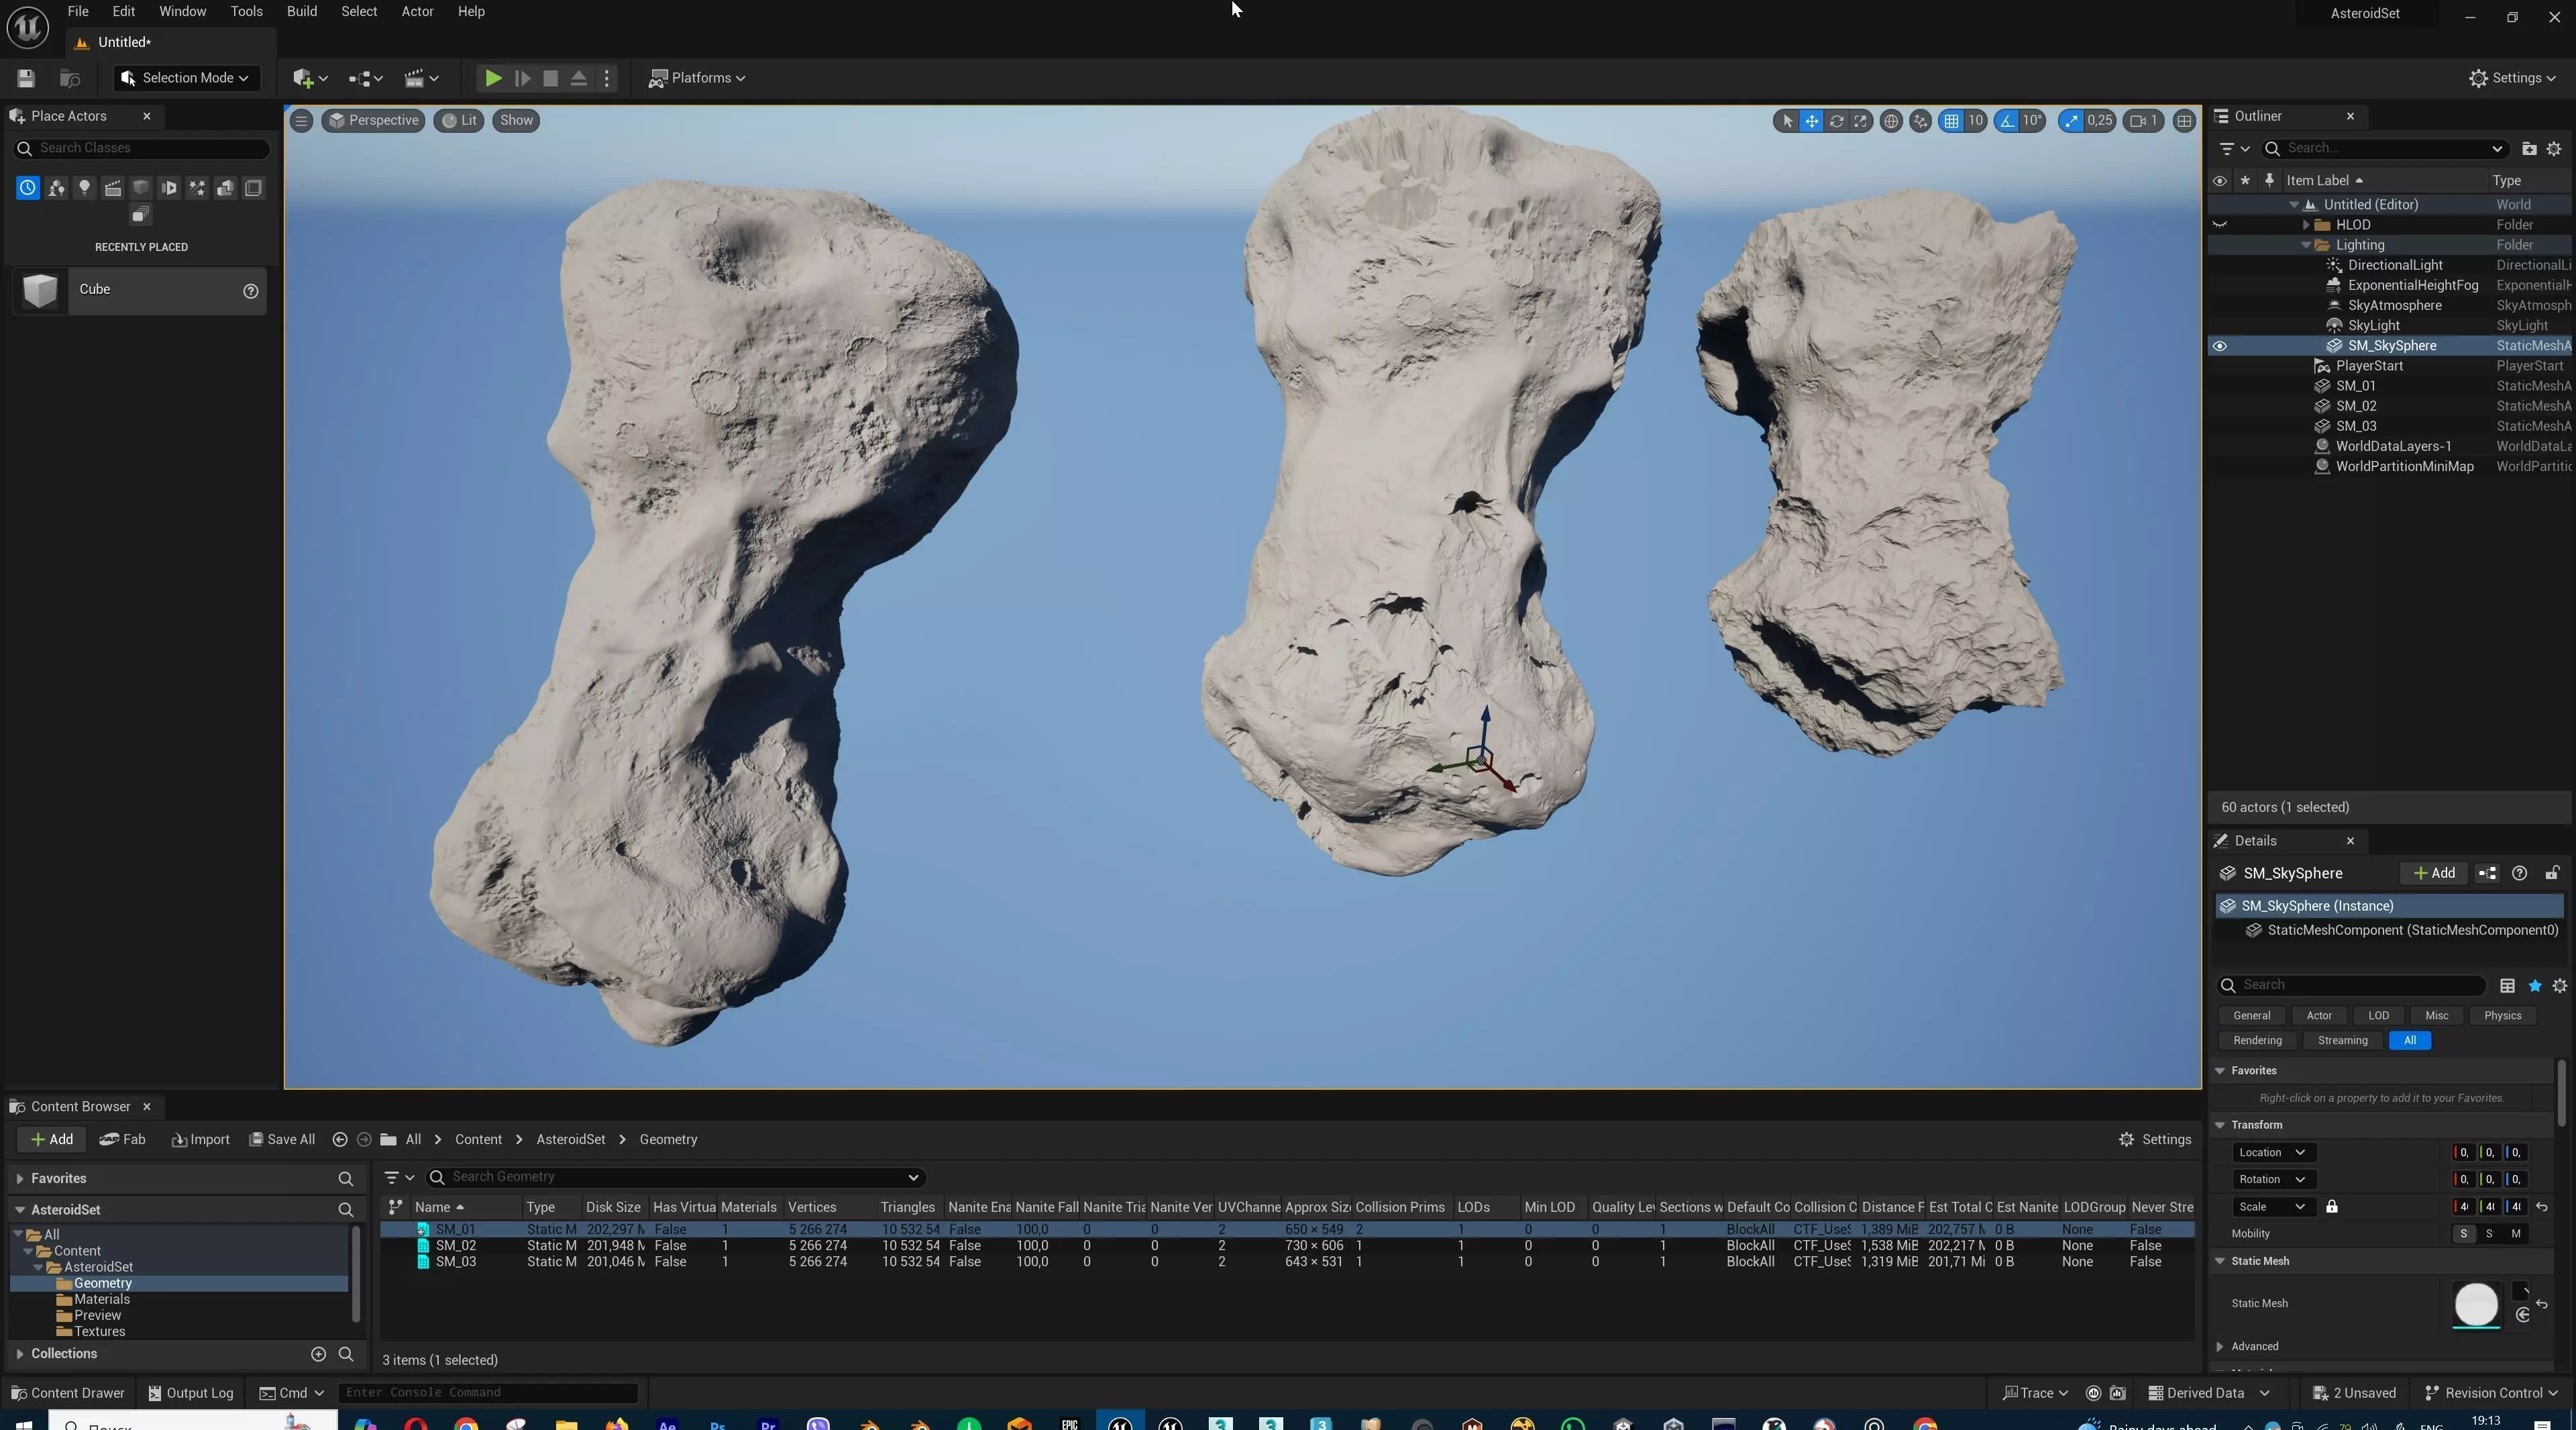The image size is (2576, 1430).
Task: Toggle the Details panel lock icon
Action: pyautogui.click(x=2552, y=873)
